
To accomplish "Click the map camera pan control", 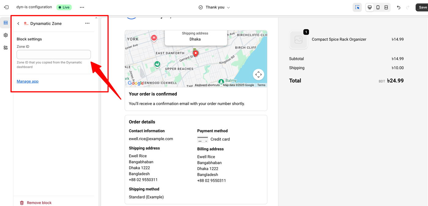I will tap(258, 75).
